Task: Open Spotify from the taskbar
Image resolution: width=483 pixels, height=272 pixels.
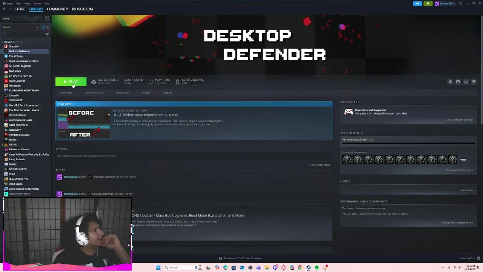Action: coord(317,267)
